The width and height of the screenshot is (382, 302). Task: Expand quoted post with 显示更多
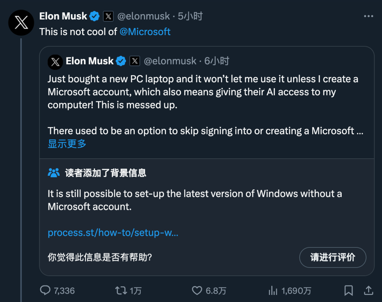[67, 144]
